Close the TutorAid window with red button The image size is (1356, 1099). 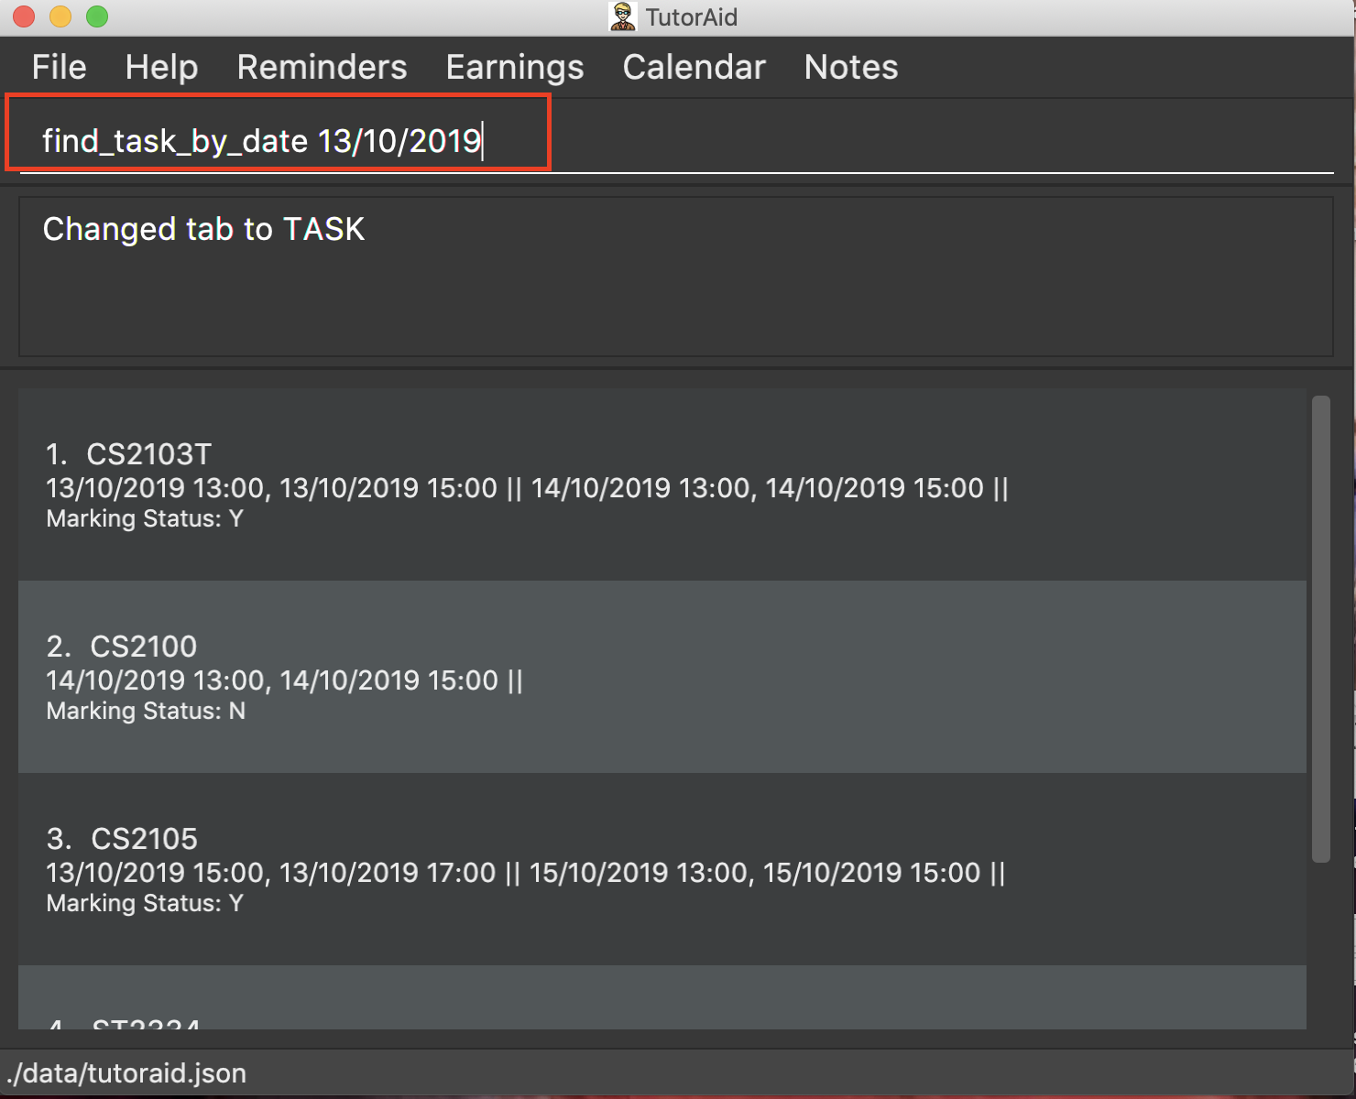coord(24,16)
